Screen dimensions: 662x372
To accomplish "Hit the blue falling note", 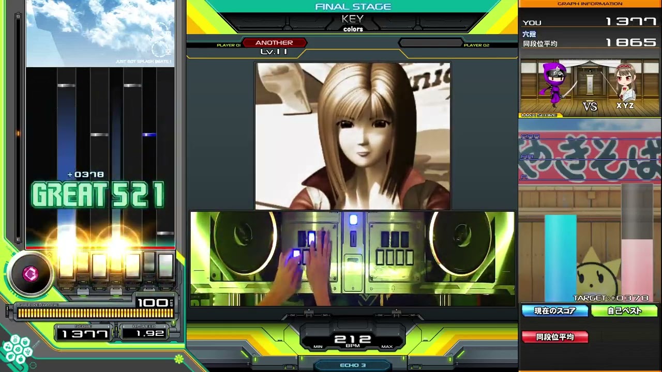I will pos(149,135).
